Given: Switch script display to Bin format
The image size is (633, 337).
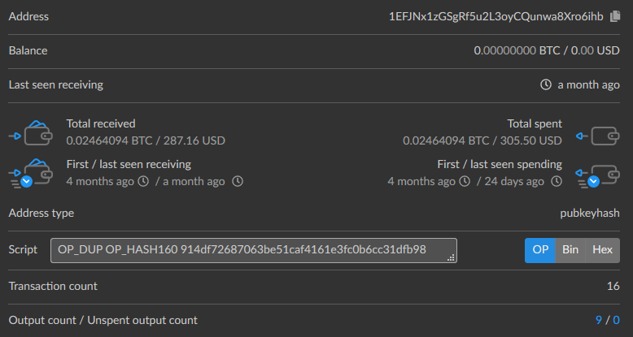Looking at the screenshot, I should pos(570,250).
